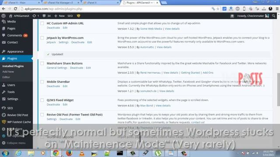Open Internet Explorer from the taskbar

click(x=18, y=153)
